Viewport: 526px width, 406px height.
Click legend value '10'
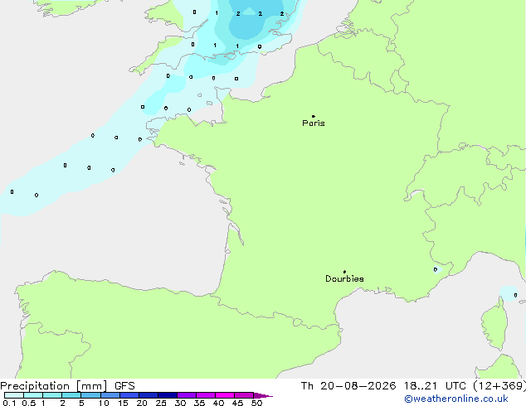(104, 403)
